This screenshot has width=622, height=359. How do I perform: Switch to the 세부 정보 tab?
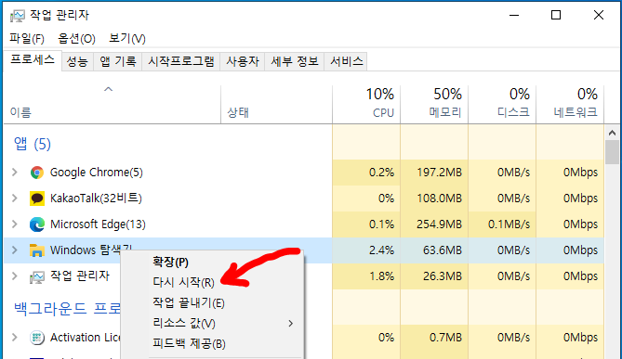click(295, 61)
